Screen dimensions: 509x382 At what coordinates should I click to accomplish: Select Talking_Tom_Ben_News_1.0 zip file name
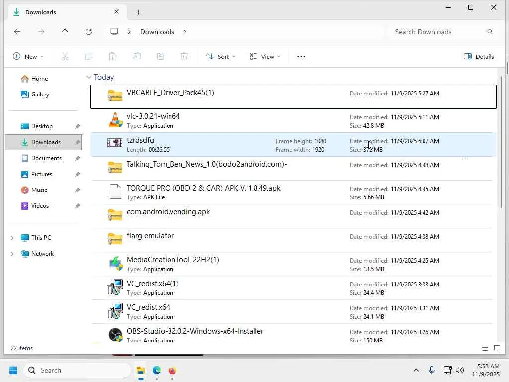click(207, 164)
